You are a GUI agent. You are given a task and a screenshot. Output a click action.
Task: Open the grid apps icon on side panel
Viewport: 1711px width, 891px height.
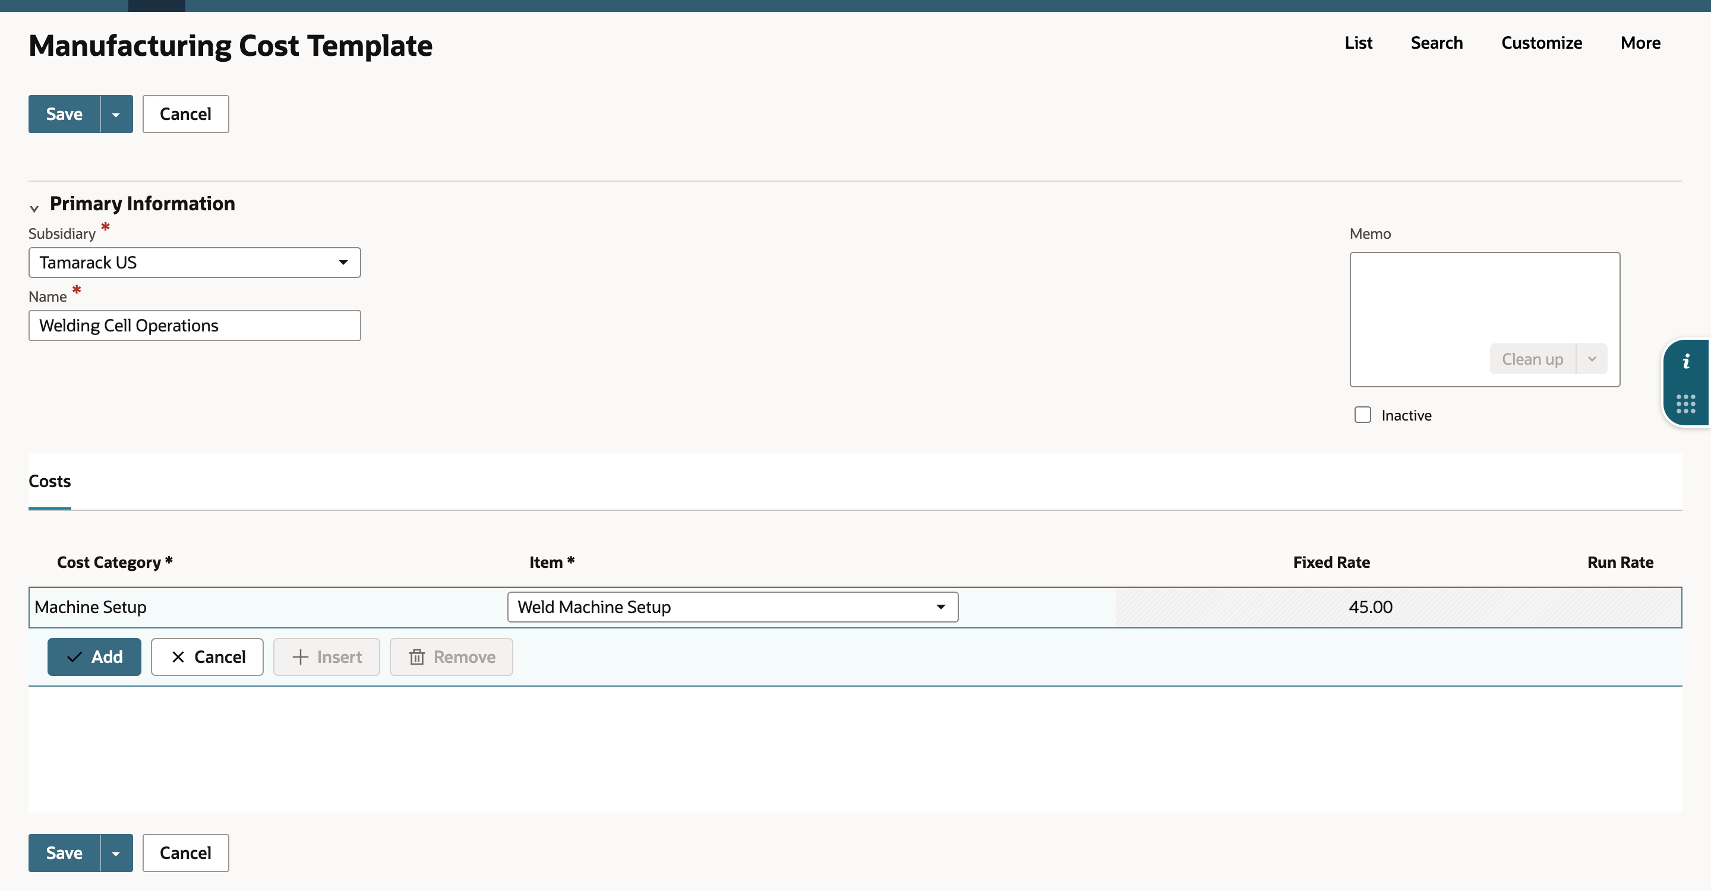click(x=1686, y=404)
